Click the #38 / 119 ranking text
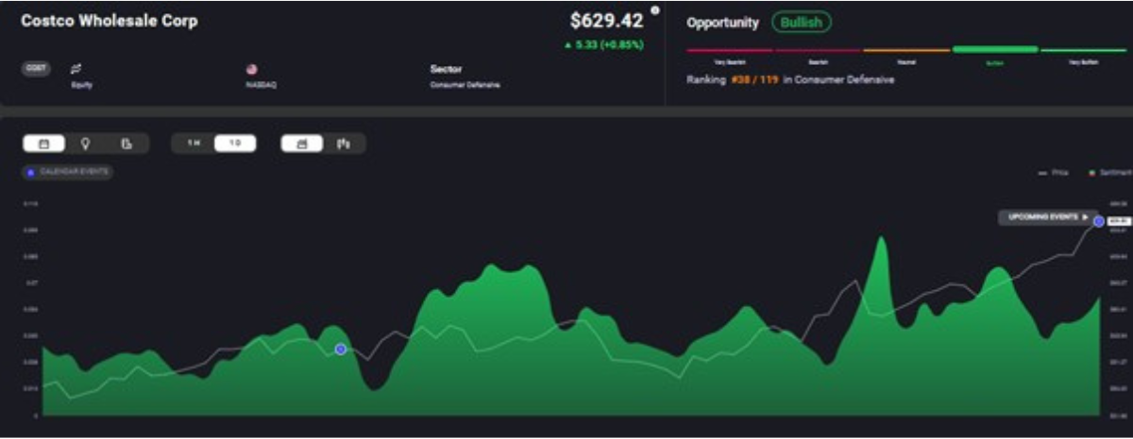This screenshot has height=439, width=1133. 754,80
